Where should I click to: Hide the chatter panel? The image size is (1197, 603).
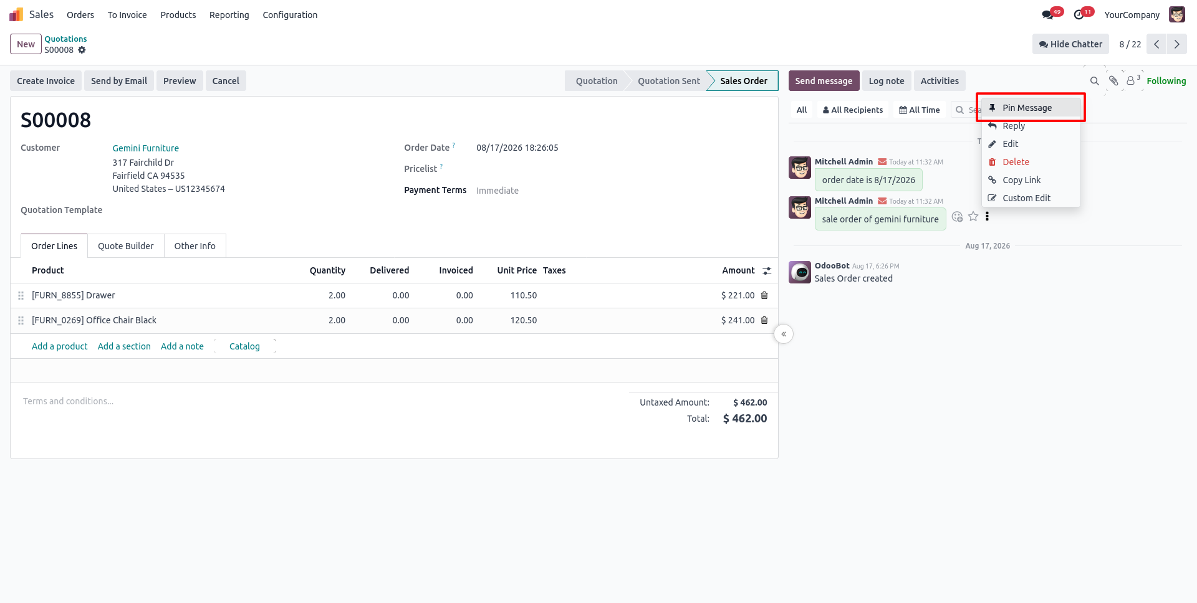[1070, 44]
